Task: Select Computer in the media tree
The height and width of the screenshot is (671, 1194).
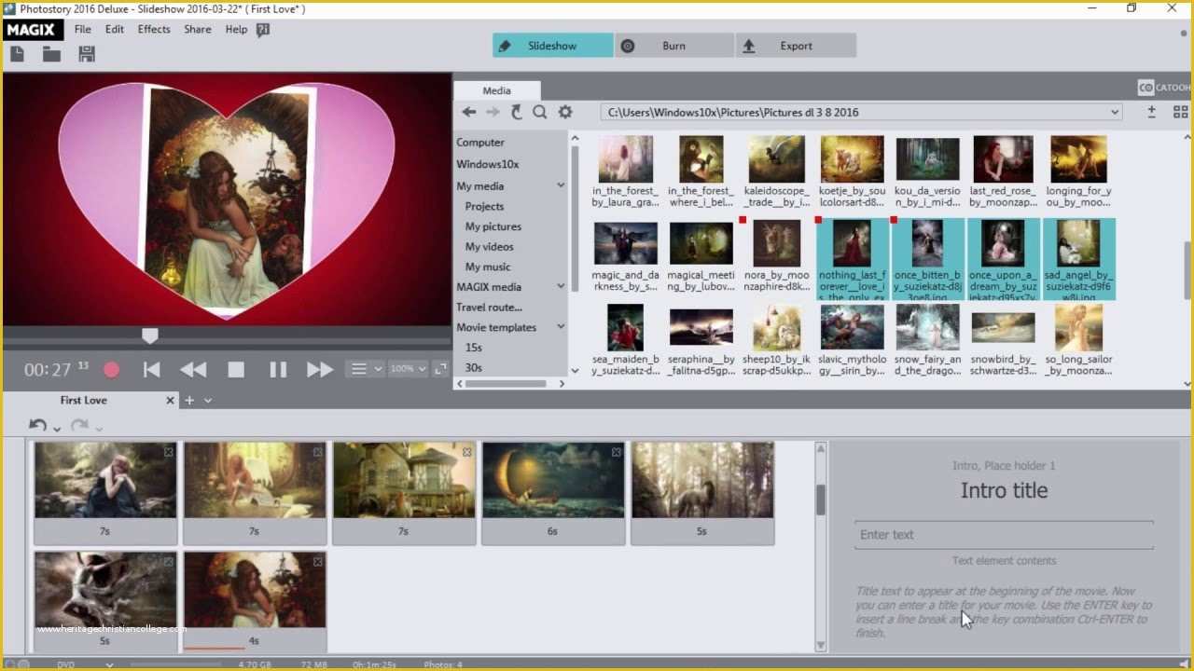Action: point(480,143)
